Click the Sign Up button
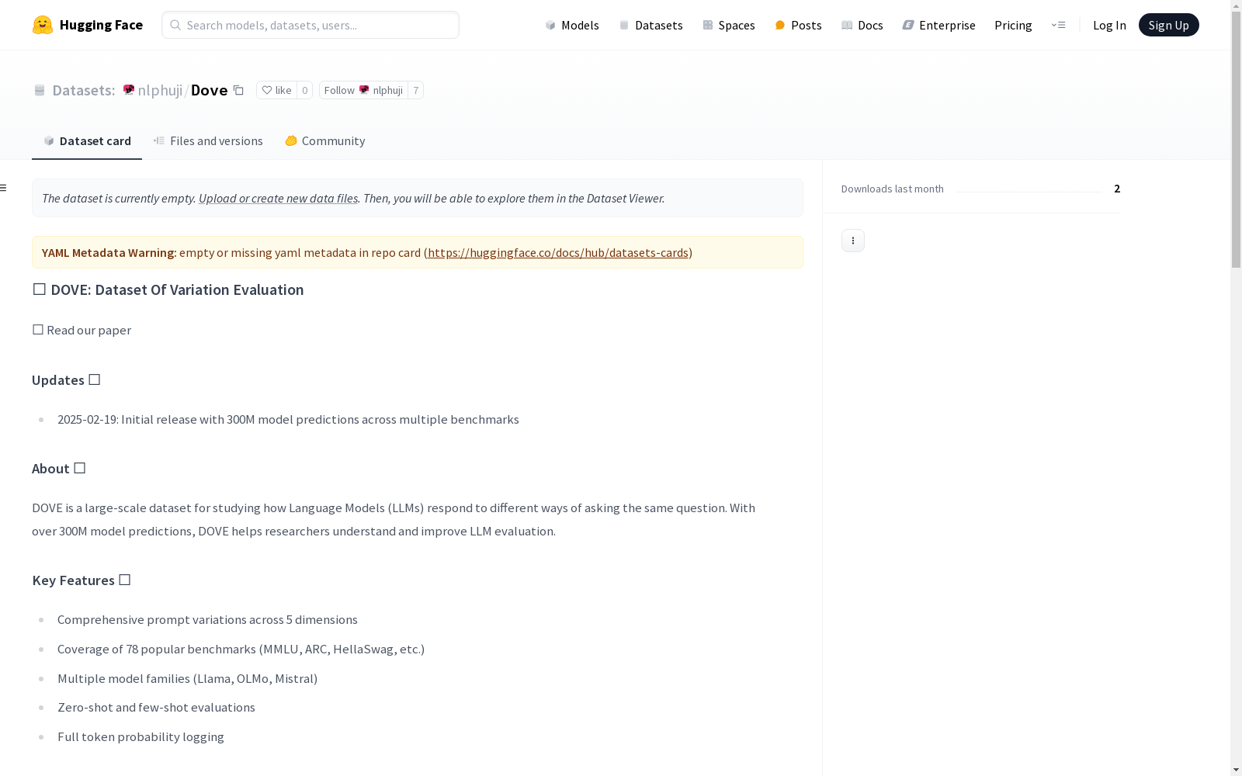Image resolution: width=1242 pixels, height=776 pixels. coord(1168,25)
